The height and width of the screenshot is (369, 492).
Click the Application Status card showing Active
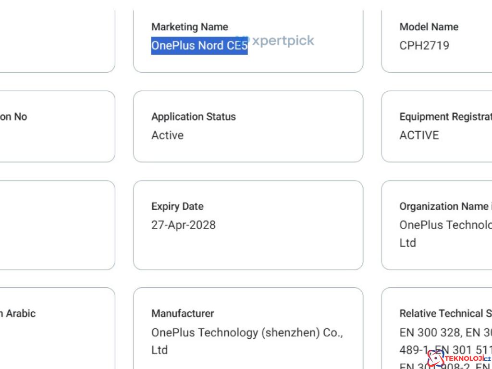248,126
